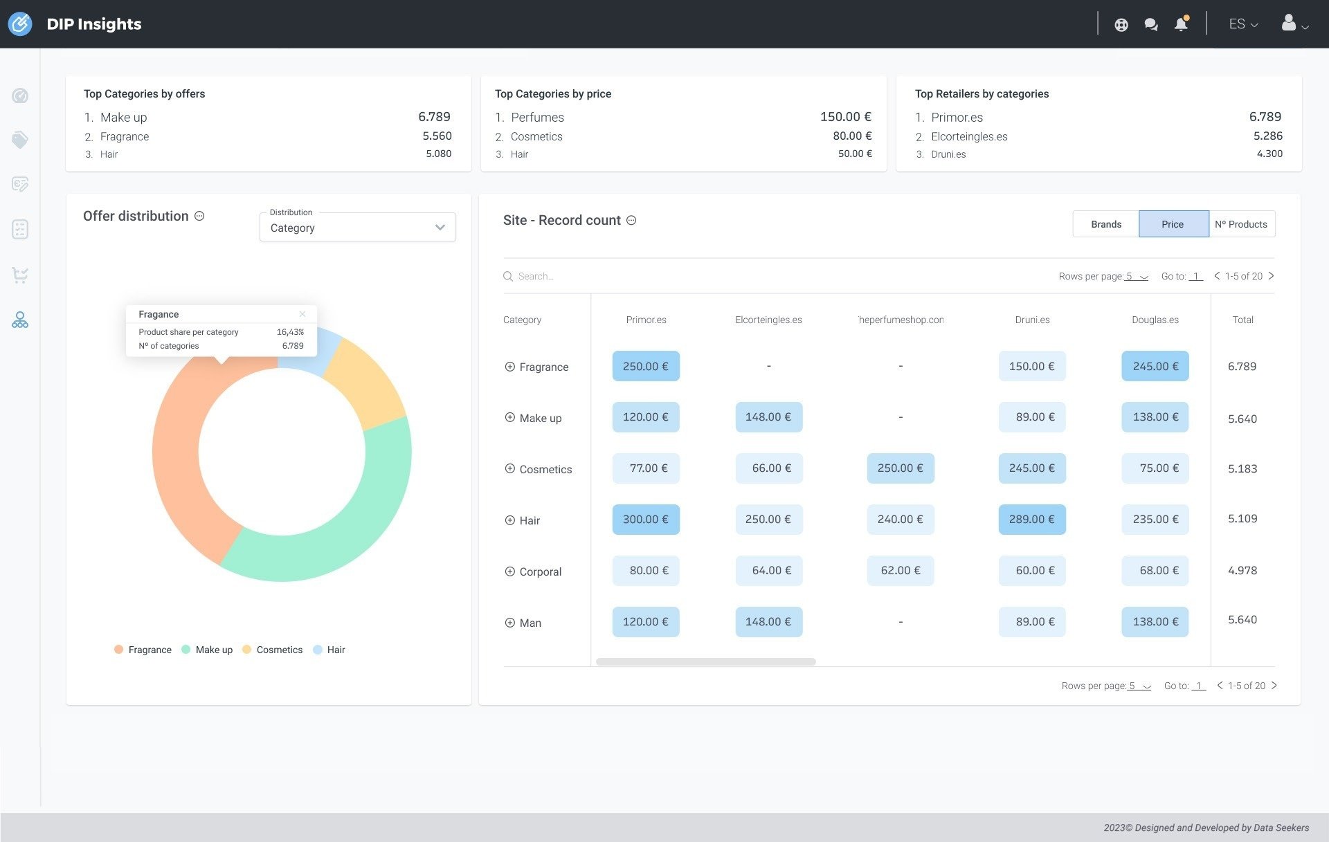Open the ES language dropdown
This screenshot has width=1329, height=842.
pyautogui.click(x=1243, y=24)
